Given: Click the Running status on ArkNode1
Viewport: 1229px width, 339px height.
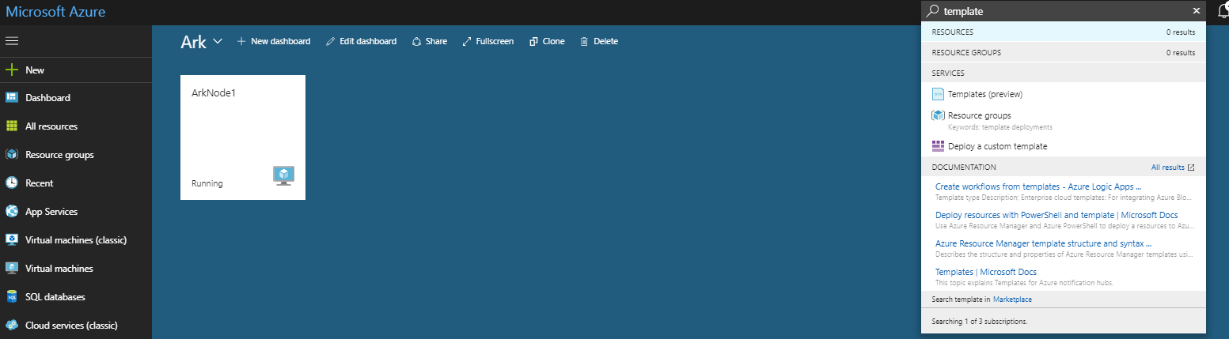Looking at the screenshot, I should [x=207, y=183].
